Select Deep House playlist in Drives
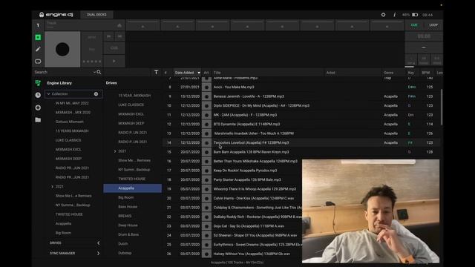 tap(128, 225)
